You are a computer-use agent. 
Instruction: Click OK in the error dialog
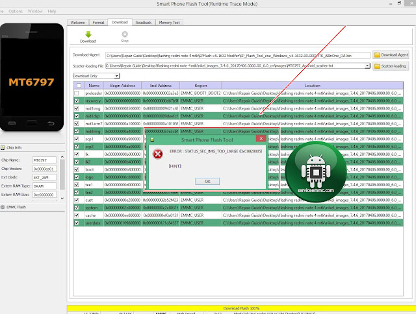tap(207, 182)
